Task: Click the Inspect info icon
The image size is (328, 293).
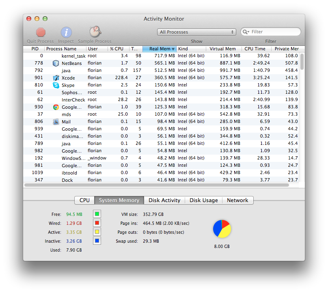Action: coord(66,32)
